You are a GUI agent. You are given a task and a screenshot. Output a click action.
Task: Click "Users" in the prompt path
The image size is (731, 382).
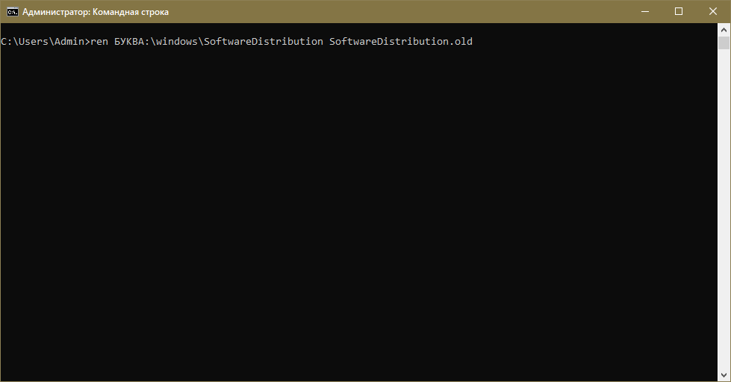33,42
